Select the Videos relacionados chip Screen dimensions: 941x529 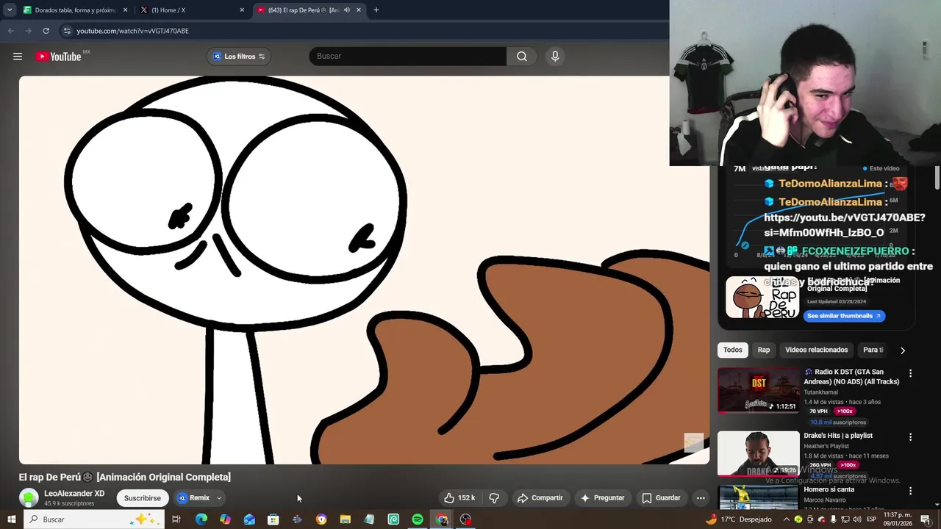[x=816, y=350]
